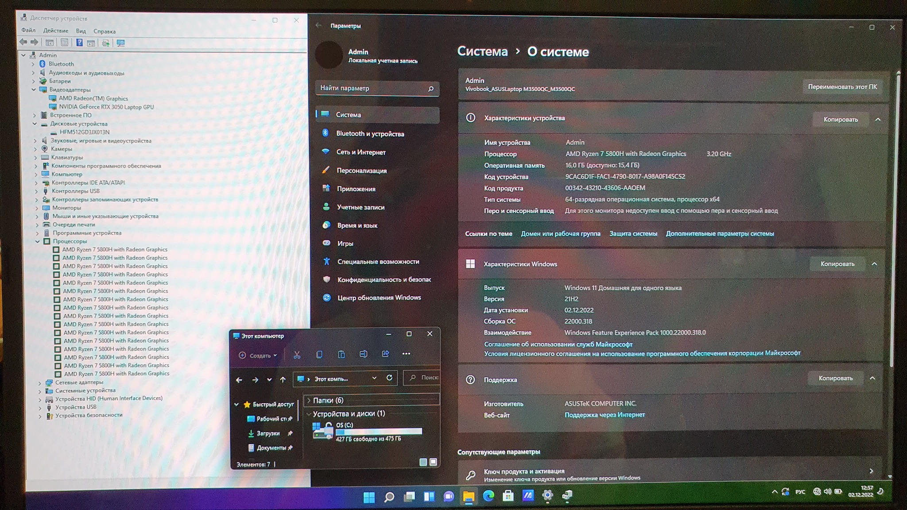Click Explorer back navigation arrow

[239, 380]
